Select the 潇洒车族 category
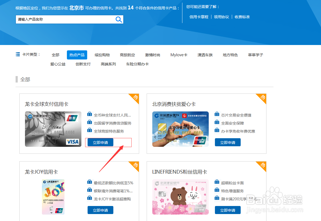Image resolution: width=321 pixels, height=221 pixels. coord(205,55)
